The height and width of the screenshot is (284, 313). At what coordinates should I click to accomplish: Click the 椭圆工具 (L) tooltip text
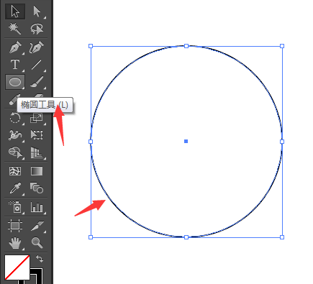45,105
